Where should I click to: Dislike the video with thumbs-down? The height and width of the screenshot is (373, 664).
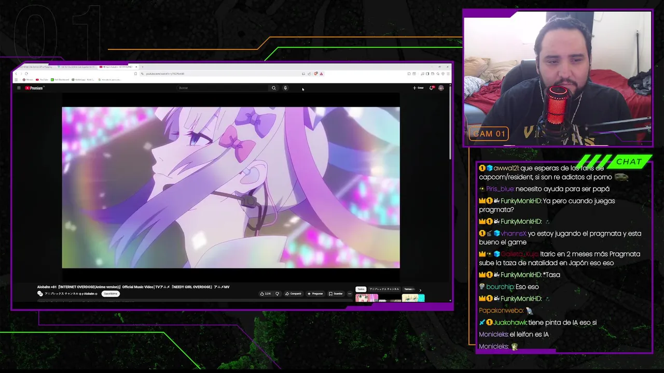[x=277, y=294]
